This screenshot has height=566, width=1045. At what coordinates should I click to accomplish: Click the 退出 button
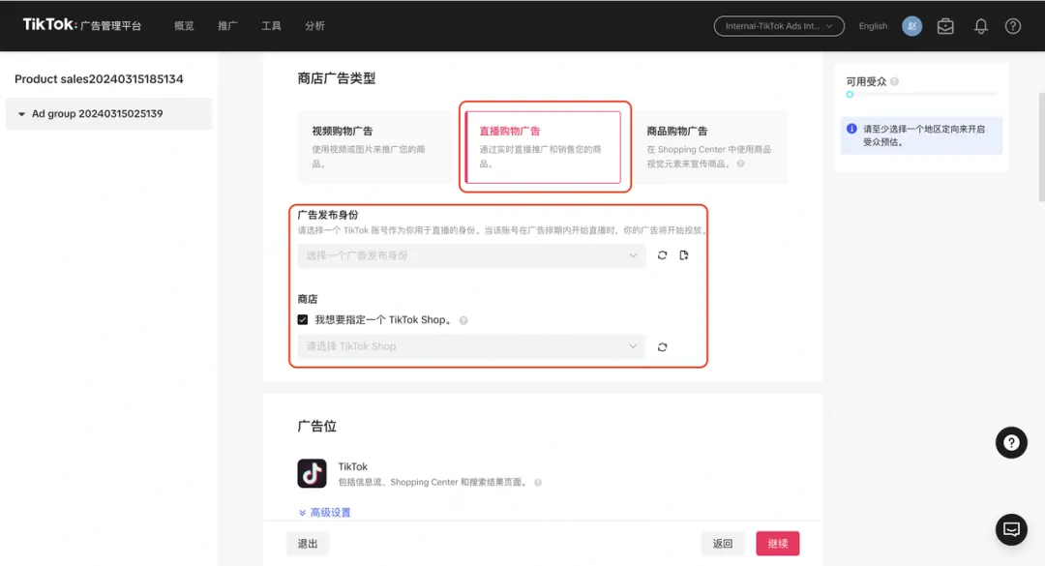click(x=308, y=544)
